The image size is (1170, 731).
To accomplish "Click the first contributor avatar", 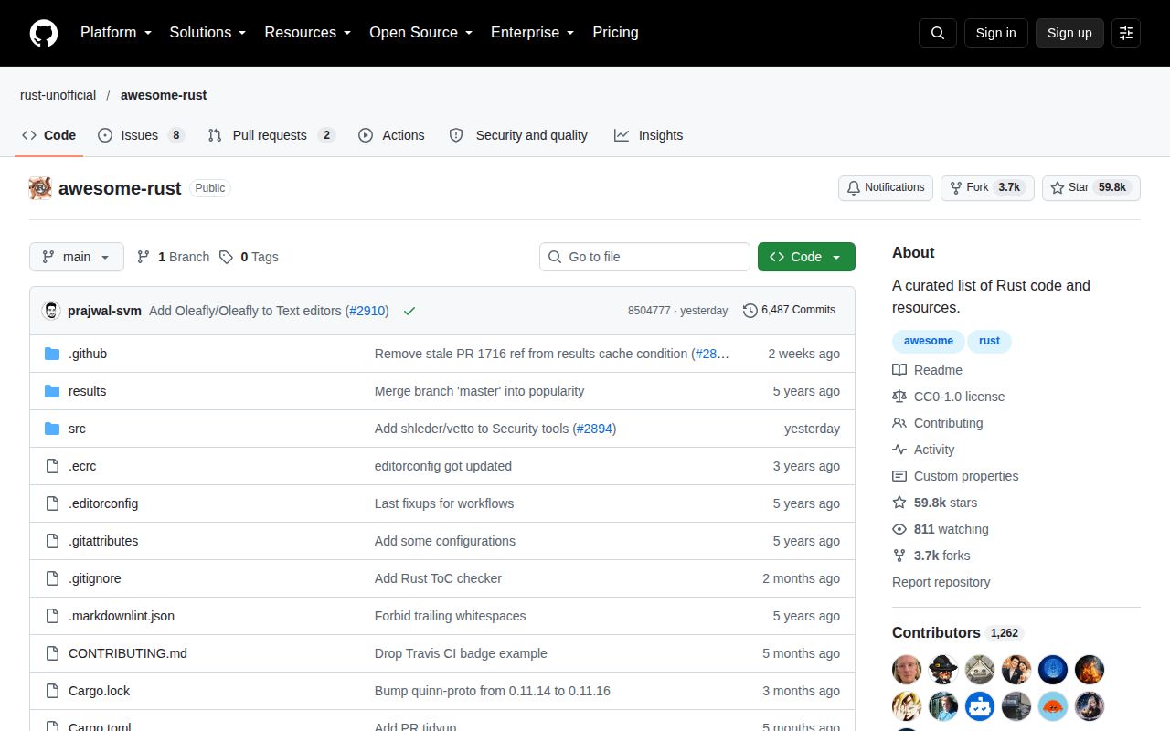I will point(907,670).
